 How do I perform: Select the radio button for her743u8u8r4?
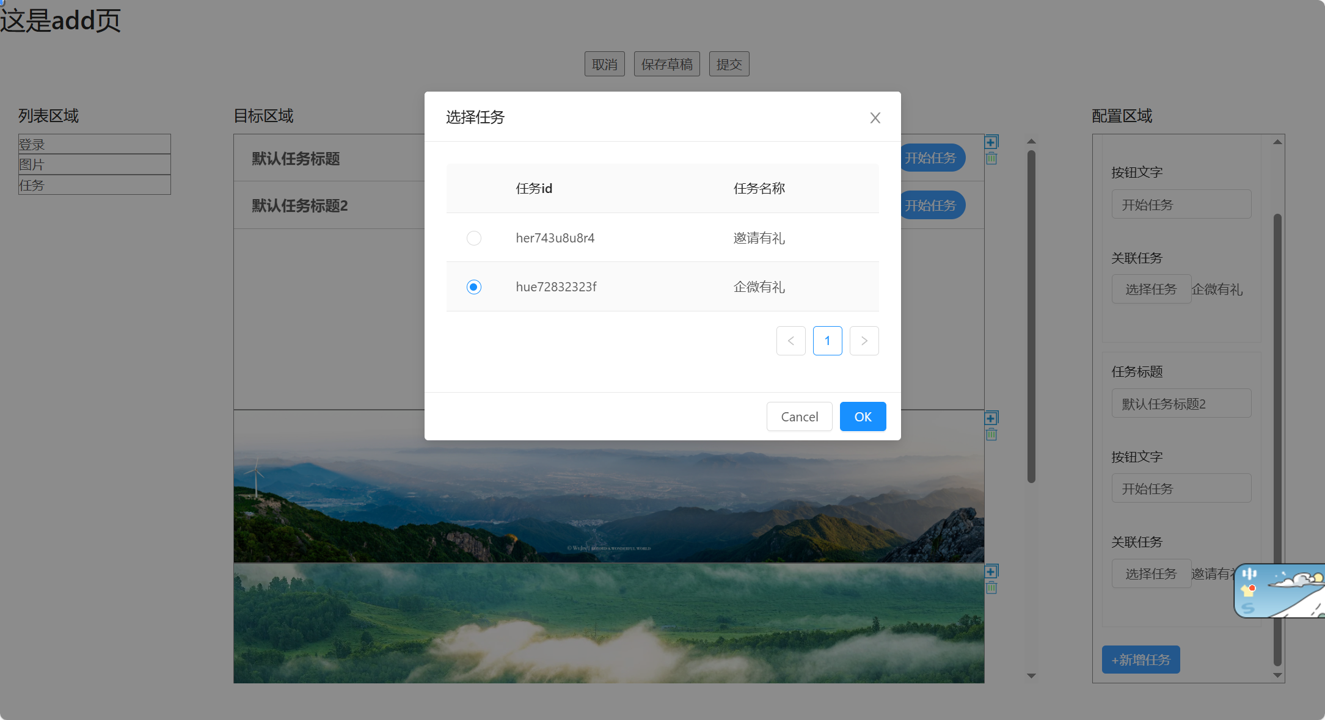tap(474, 238)
